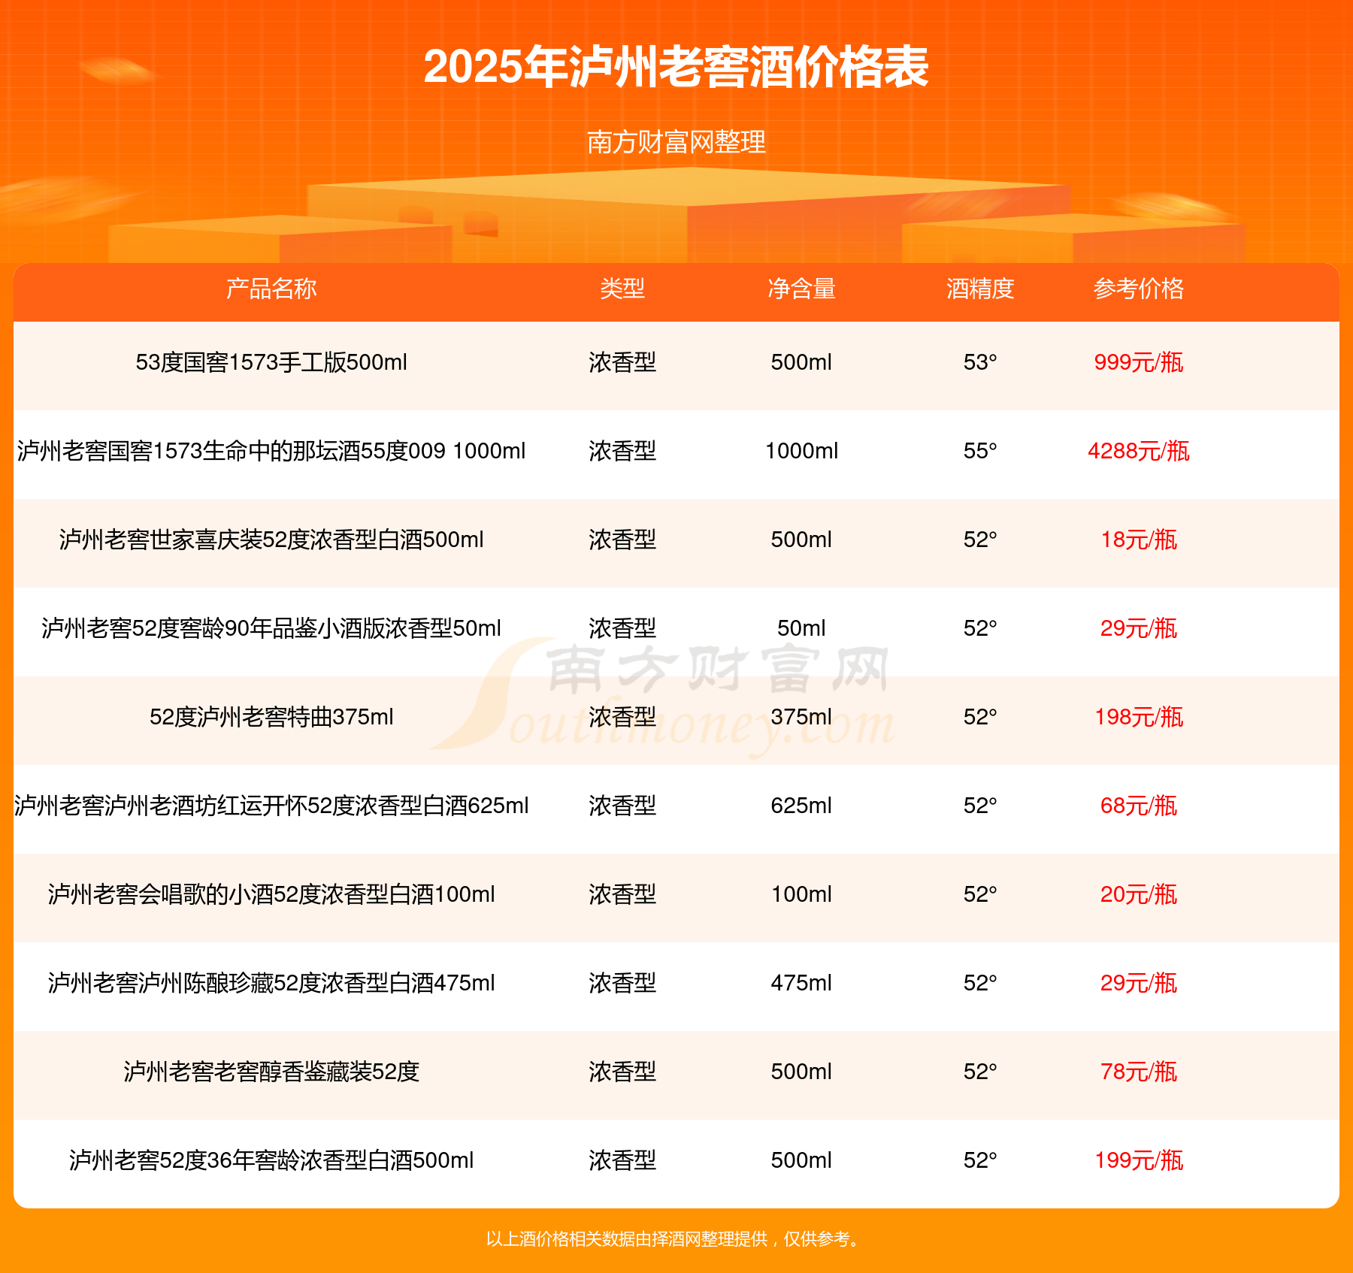Click the "酒精度" column header
The image size is (1353, 1273).
click(x=980, y=289)
